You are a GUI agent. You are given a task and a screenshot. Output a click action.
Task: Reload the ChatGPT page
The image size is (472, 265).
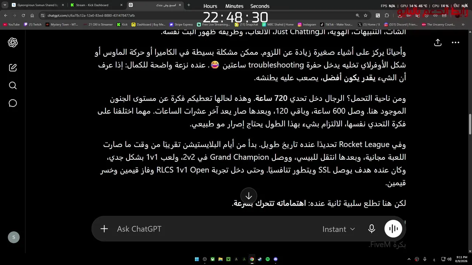tap(23, 15)
